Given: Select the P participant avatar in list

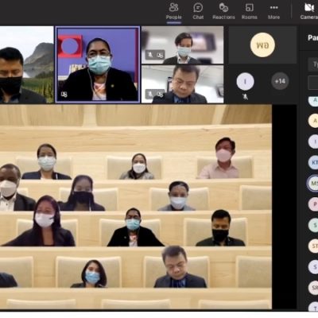Looking at the screenshot, I should 314,204.
